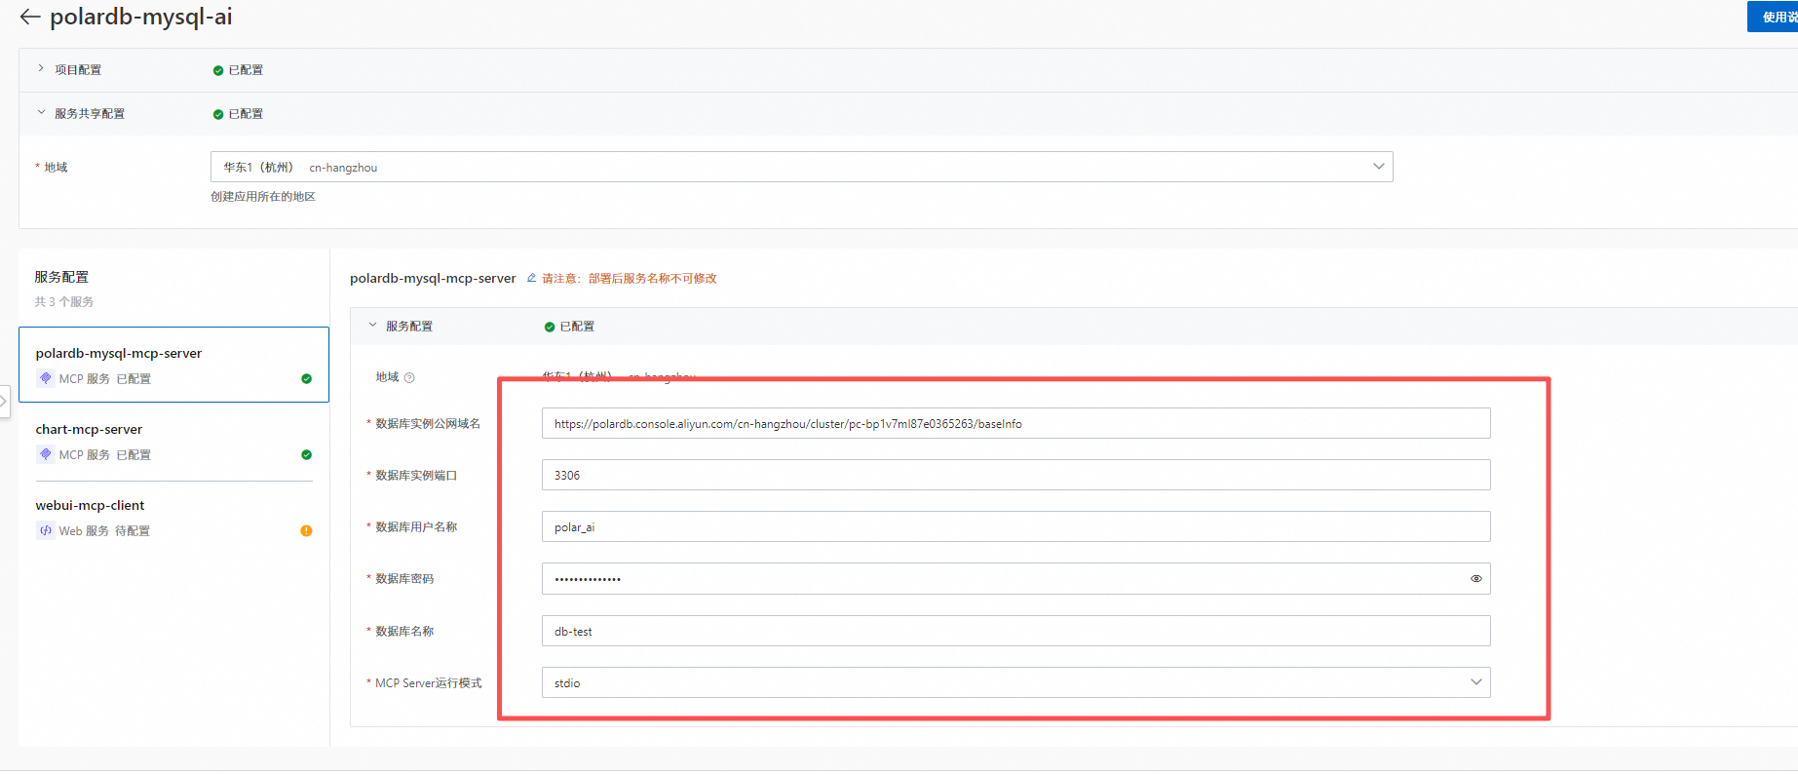1798x775 pixels.
Task: Expand the 项目配置 section
Action: [41, 69]
